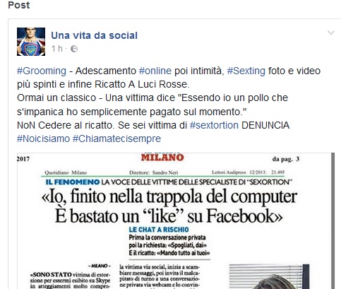Click the Post section heading

pyautogui.click(x=19, y=5)
